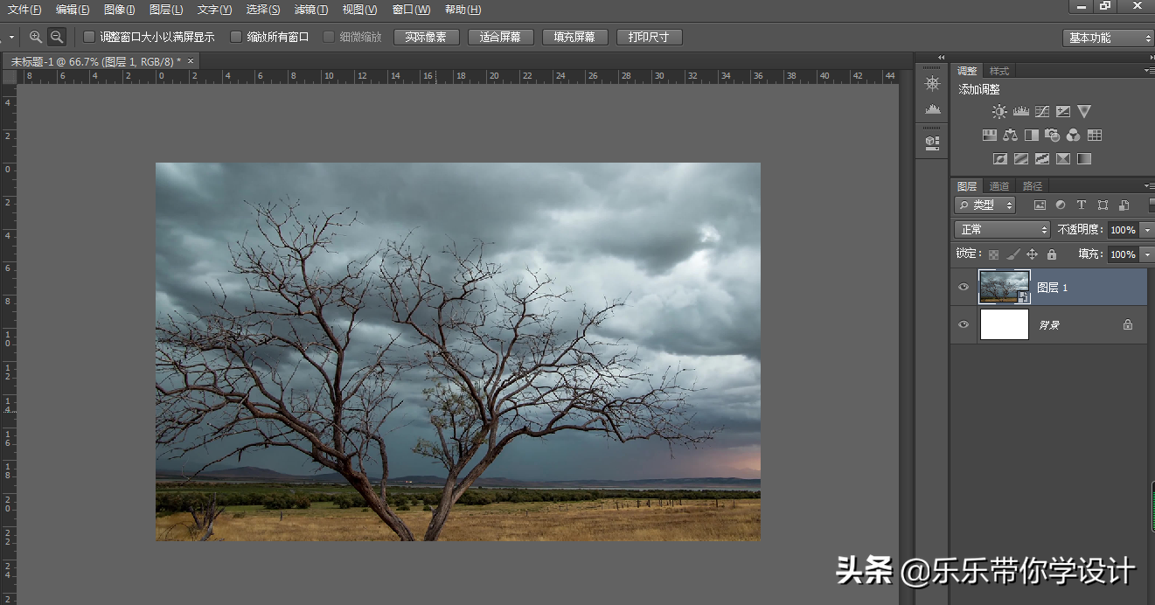
Task: Toggle lock all padlock icon
Action: 1052,254
